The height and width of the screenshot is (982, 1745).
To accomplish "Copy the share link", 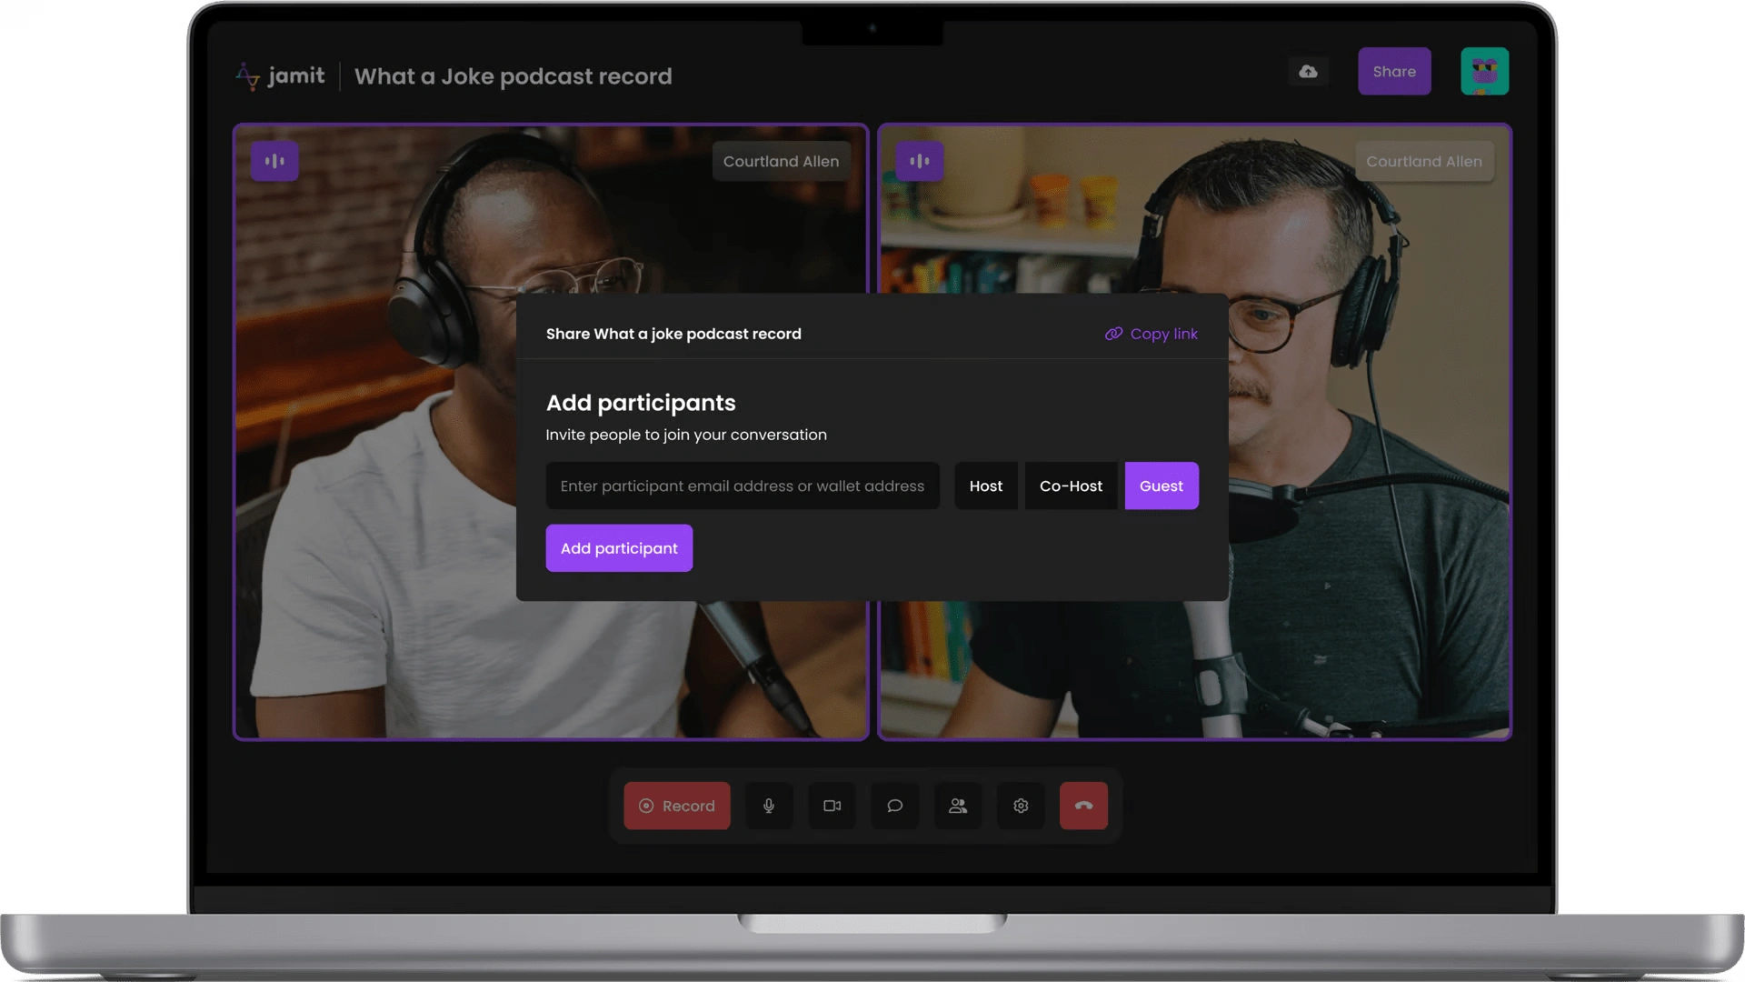I will point(1152,334).
